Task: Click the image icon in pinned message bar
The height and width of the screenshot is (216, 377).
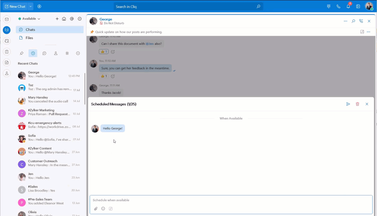Action: pyautogui.click(x=362, y=32)
